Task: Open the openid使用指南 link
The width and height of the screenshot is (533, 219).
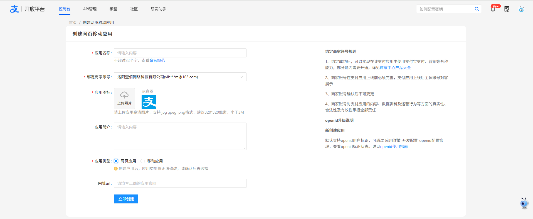Action: pyautogui.click(x=394, y=147)
